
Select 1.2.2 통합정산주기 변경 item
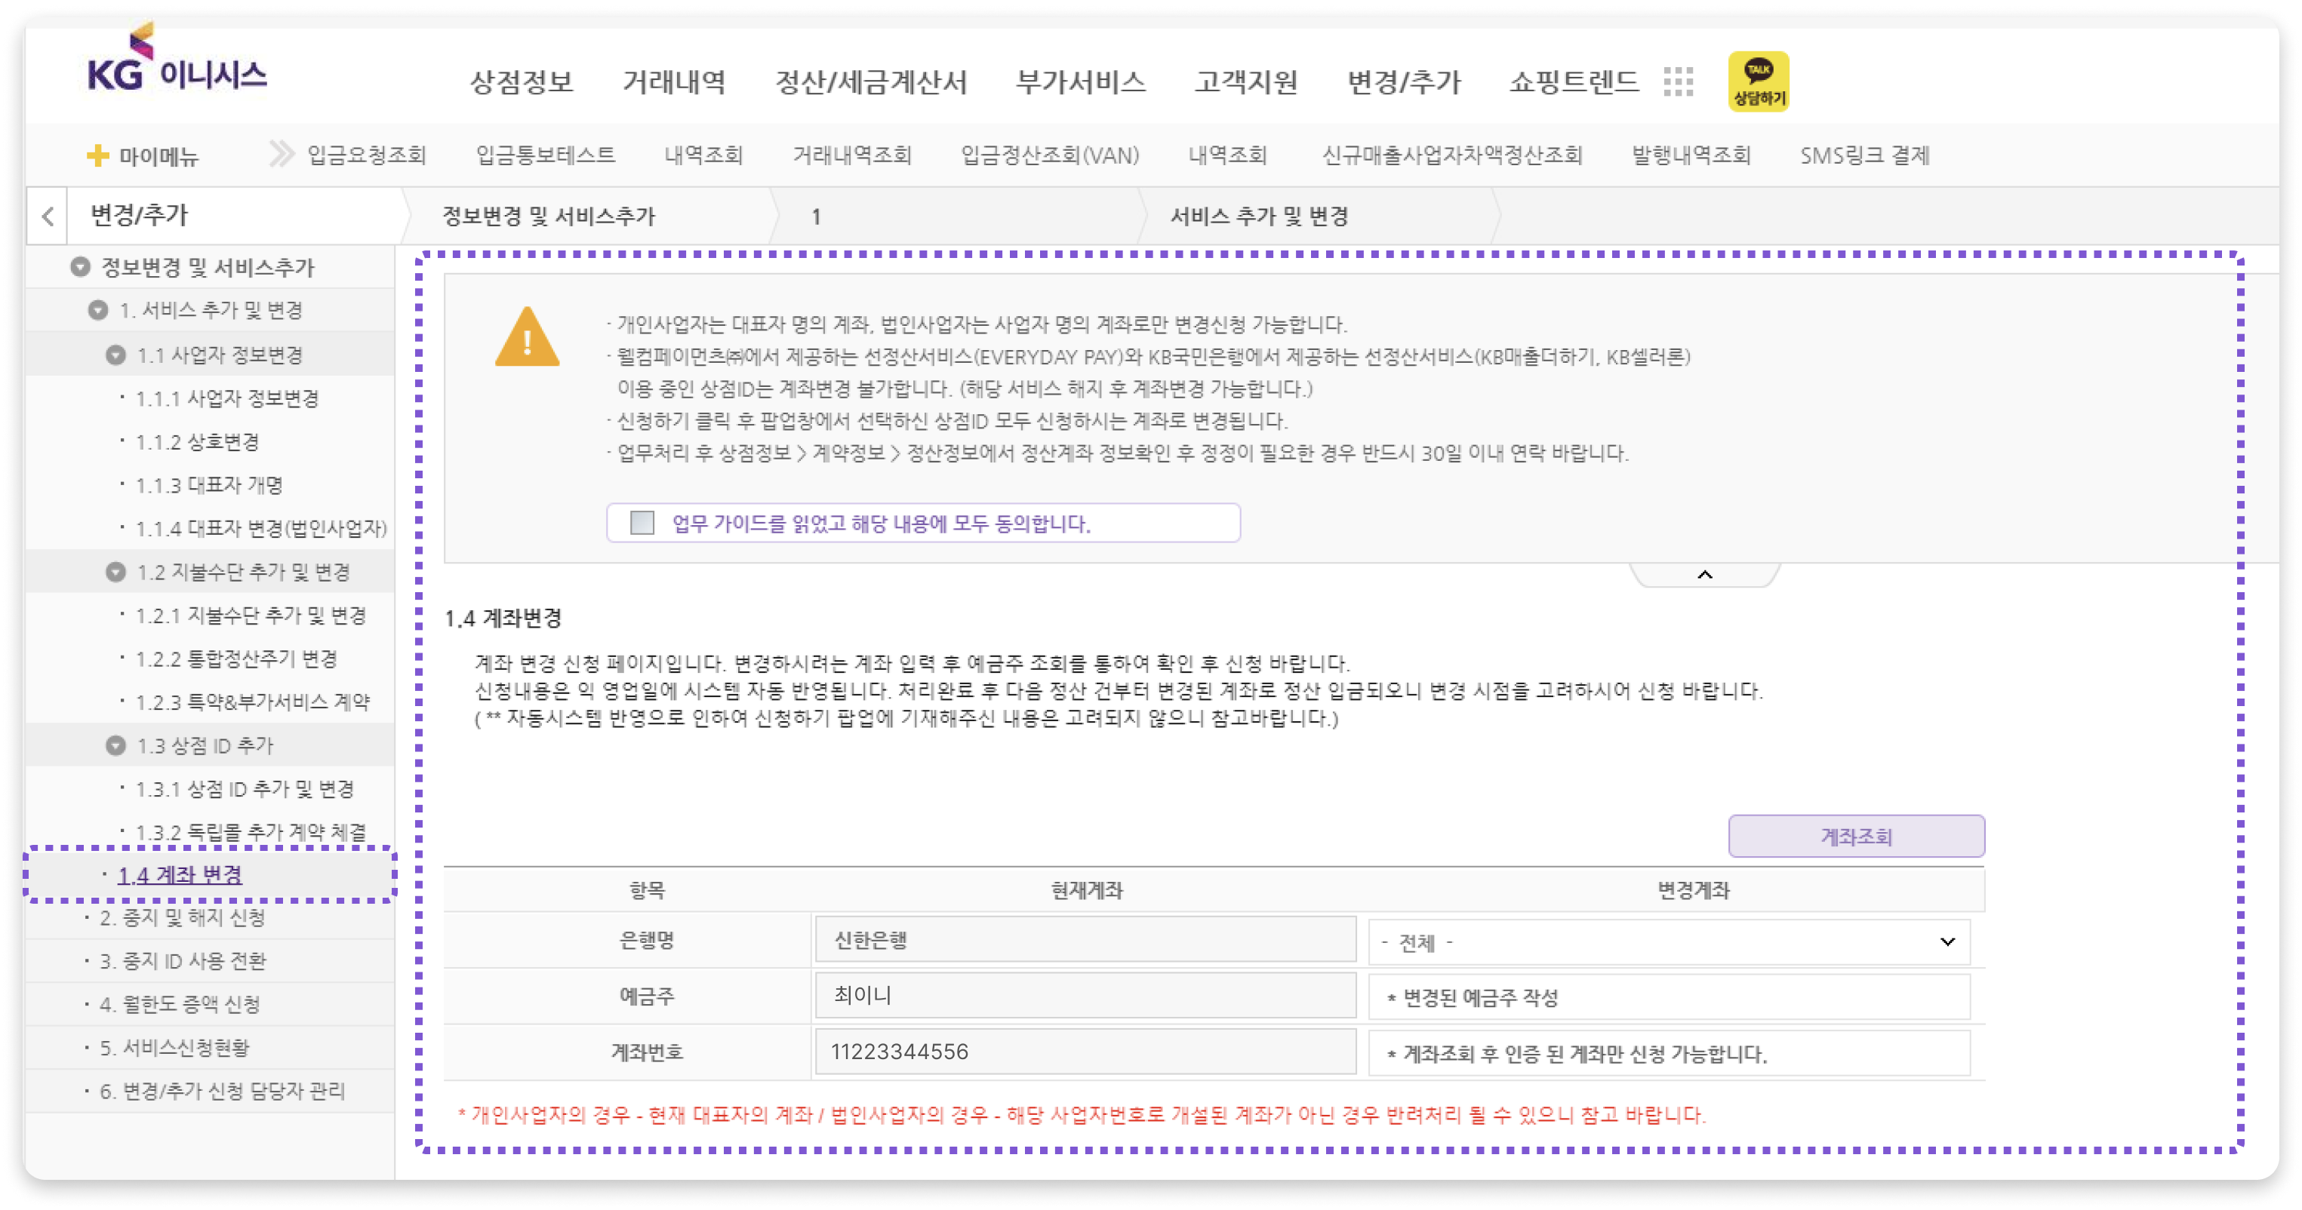(236, 659)
